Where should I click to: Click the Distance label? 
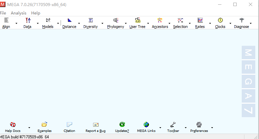[x=69, y=27]
